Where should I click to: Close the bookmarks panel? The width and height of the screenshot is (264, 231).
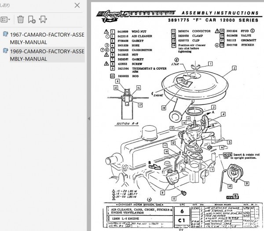point(77,5)
